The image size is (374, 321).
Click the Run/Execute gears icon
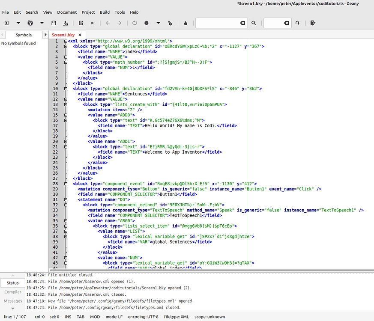[x=170, y=23]
